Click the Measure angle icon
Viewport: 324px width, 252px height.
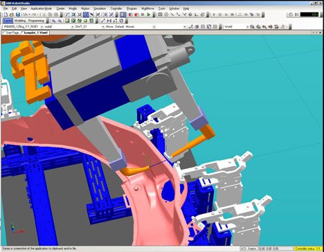coord(115,21)
